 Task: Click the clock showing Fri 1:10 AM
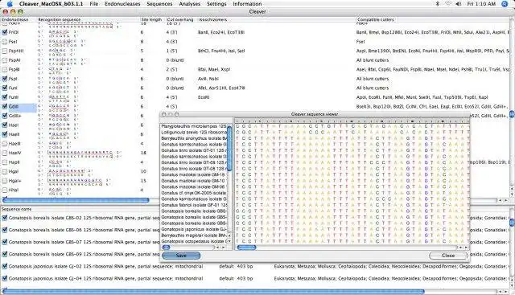click(481, 4)
